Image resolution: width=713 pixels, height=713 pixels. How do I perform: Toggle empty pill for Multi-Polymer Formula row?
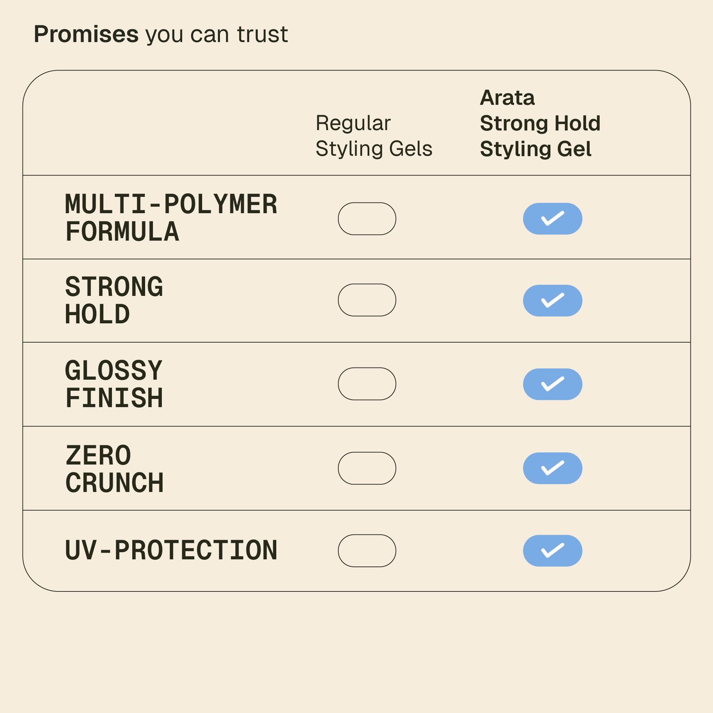point(367,219)
